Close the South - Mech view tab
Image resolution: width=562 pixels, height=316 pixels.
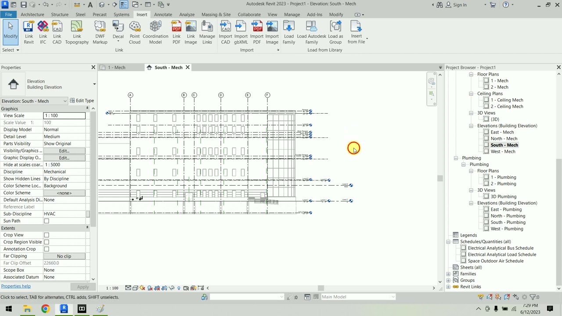point(187,68)
